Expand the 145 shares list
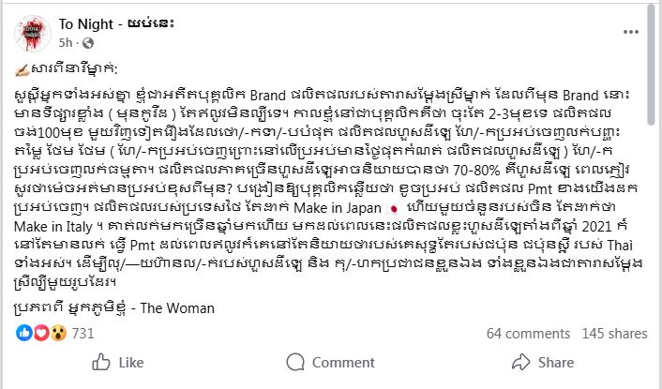 pyautogui.click(x=608, y=334)
